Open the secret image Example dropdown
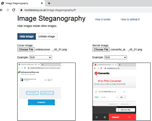The image size is (152, 121). tap(116, 57)
